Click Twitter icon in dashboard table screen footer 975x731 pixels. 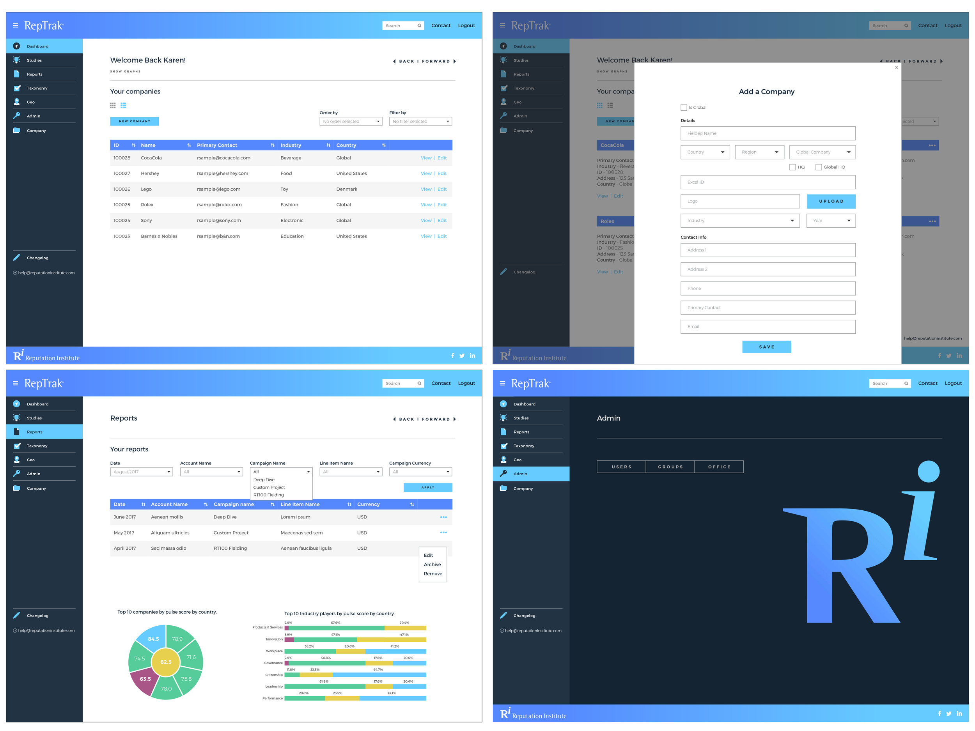tap(462, 356)
